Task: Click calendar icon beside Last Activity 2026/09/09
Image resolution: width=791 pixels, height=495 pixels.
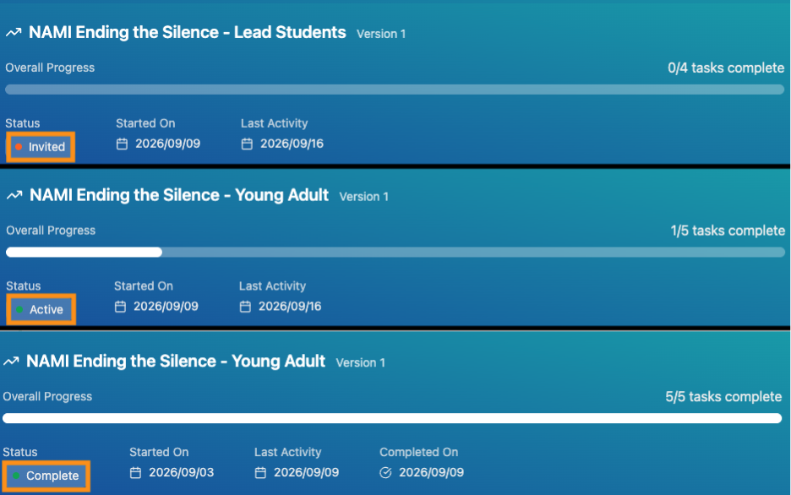Action: pyautogui.click(x=260, y=473)
